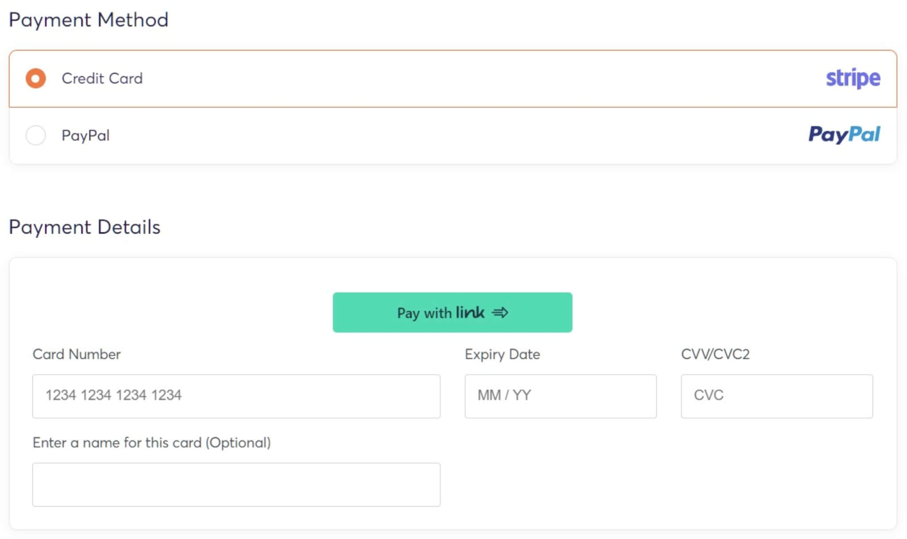This screenshot has height=539, width=907.
Task: Click the Payment Details heading
Action: [x=85, y=227]
